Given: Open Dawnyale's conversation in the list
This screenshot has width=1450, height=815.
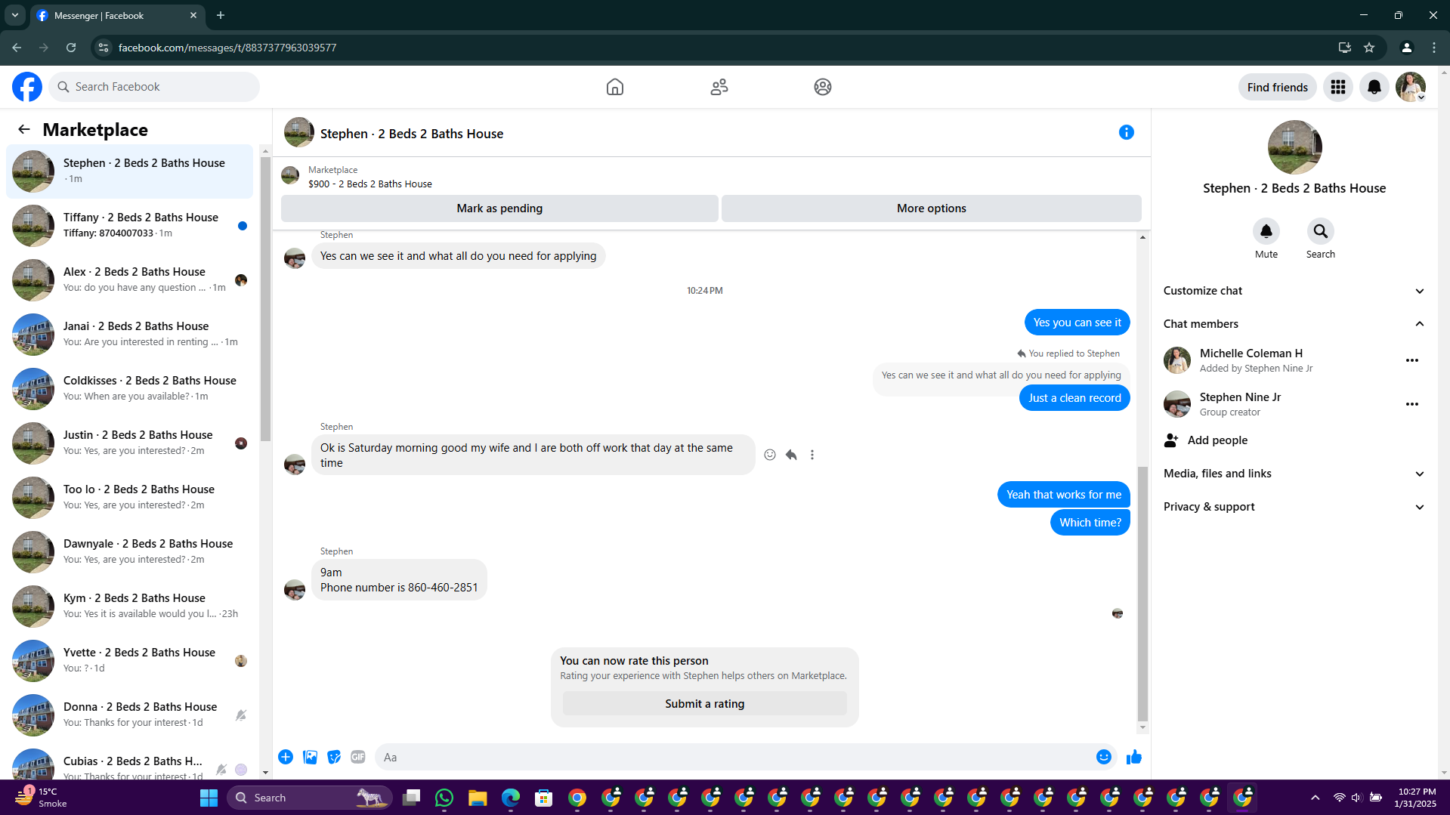Looking at the screenshot, I should (130, 552).
